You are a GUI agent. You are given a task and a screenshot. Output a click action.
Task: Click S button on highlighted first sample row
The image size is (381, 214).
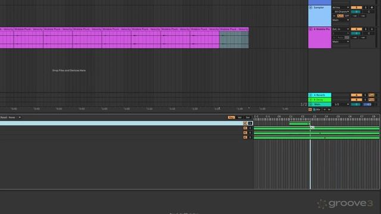tap(250, 123)
